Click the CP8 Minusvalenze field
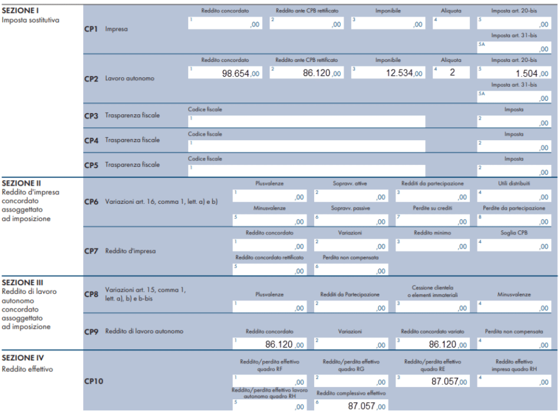This screenshot has width=560, height=414. point(514,306)
